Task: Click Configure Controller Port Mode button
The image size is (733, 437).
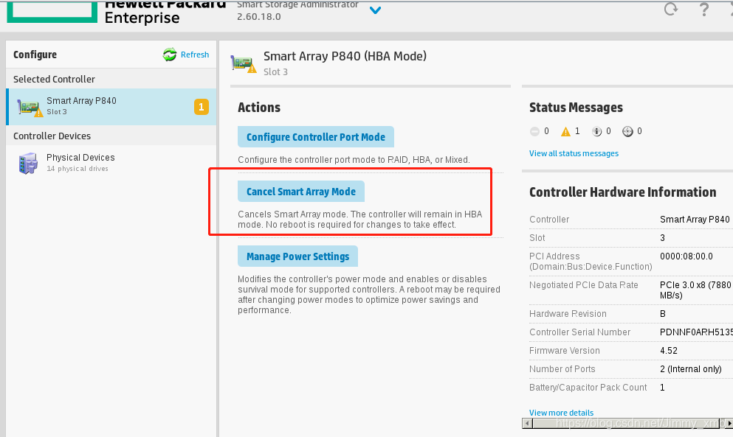Action: (315, 137)
